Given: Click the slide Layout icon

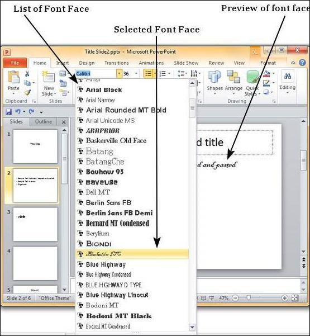Looking at the screenshot, I should click(x=63, y=73).
